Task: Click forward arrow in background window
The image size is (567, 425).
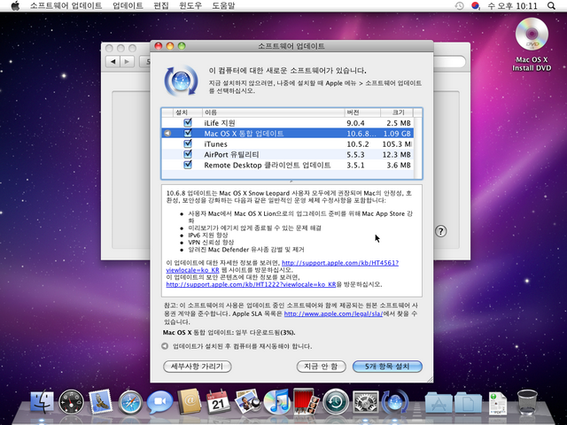Action: click(127, 61)
